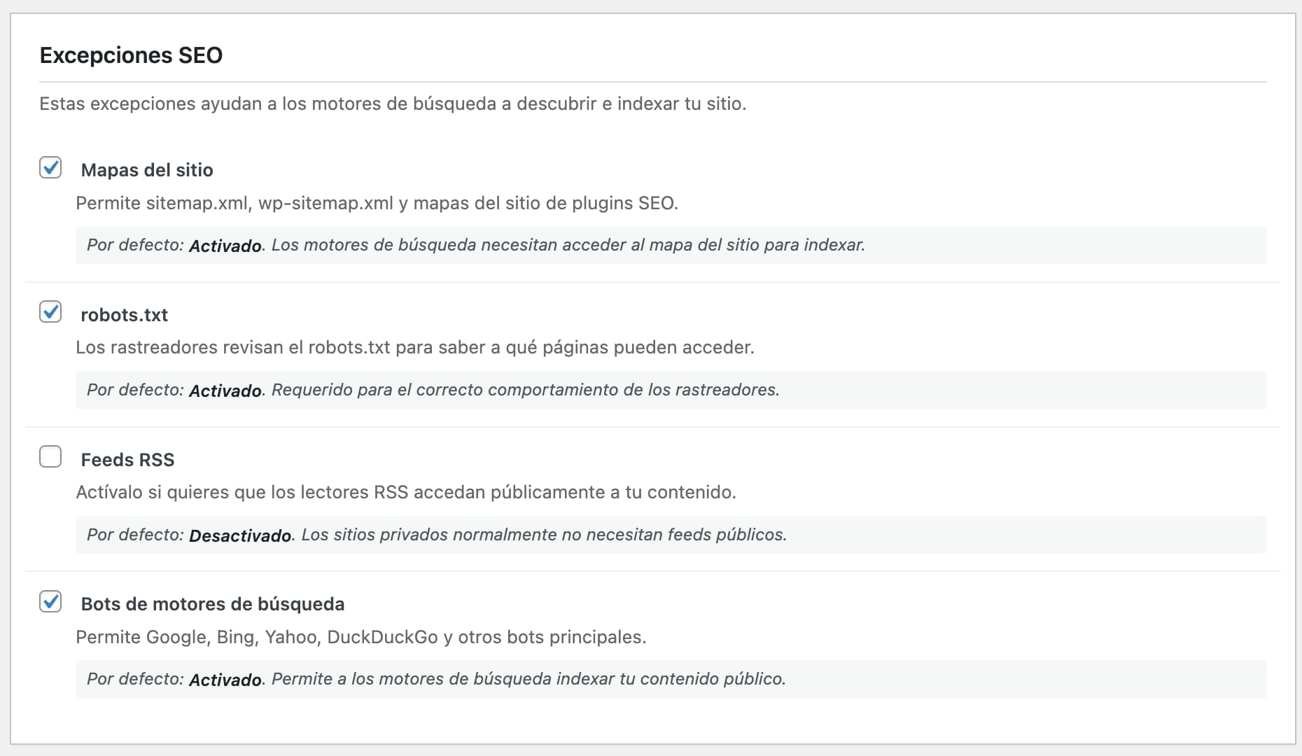Uncheck the Mapas del sitio checkbox
Viewport: 1302px width, 756px height.
click(50, 168)
